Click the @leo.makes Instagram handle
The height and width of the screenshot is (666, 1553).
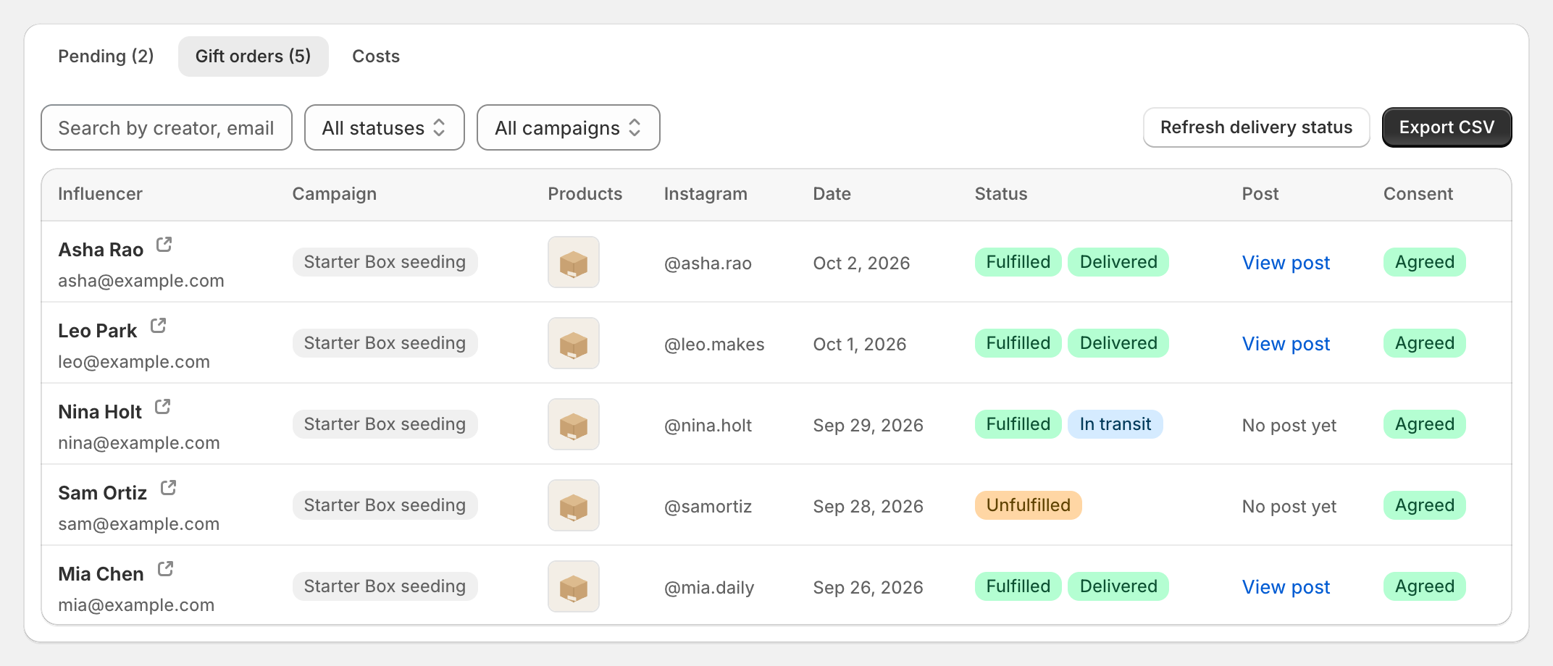714,345
